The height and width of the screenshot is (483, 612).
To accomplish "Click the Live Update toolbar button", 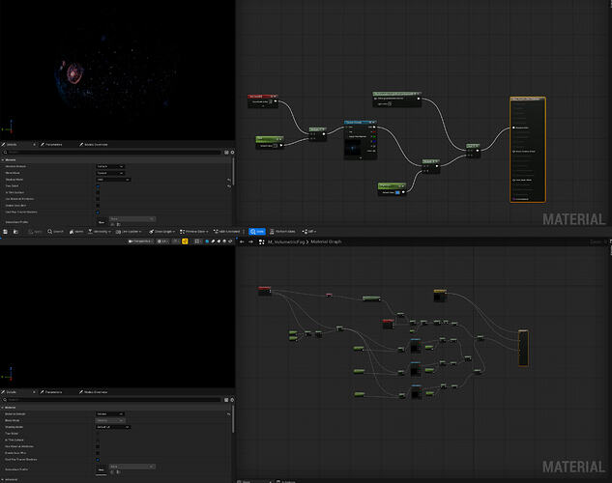I will pos(125,231).
